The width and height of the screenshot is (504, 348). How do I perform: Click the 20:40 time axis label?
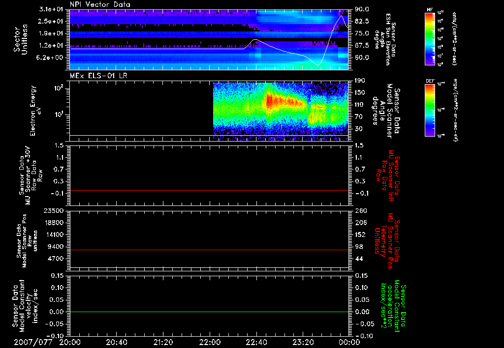117,342
